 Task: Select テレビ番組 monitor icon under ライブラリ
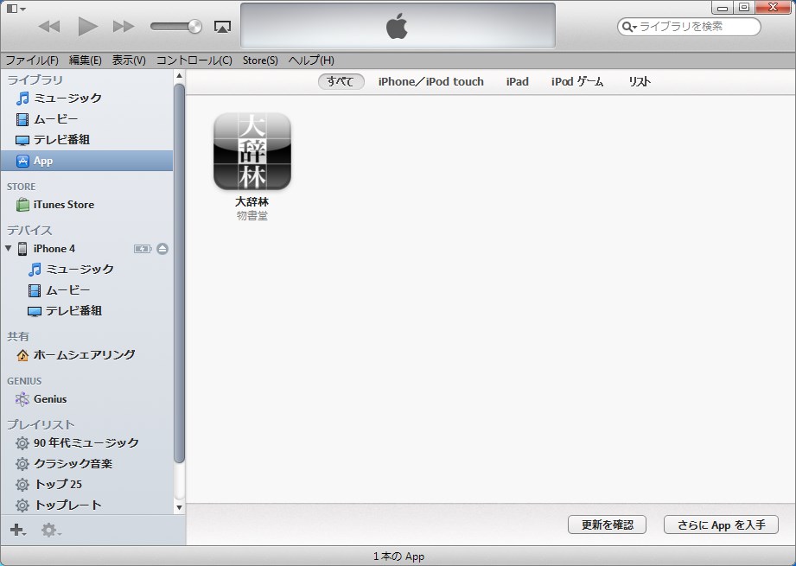click(x=22, y=140)
